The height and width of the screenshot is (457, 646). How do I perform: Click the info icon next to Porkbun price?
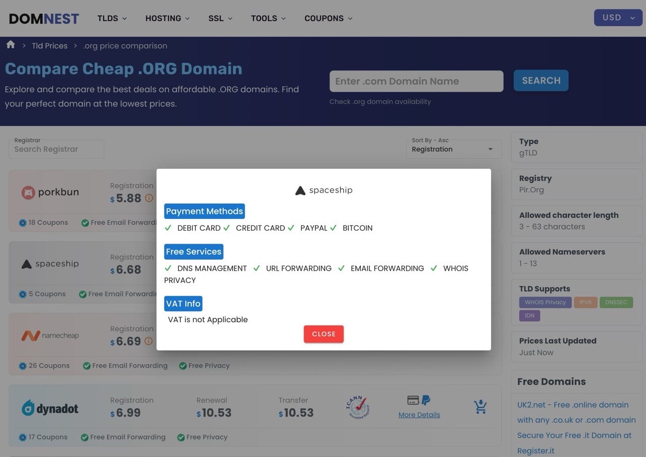coord(149,198)
